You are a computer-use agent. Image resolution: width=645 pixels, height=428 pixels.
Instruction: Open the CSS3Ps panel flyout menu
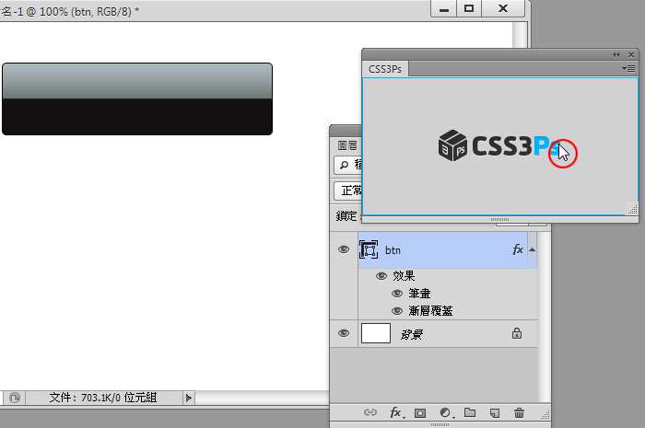click(x=628, y=69)
